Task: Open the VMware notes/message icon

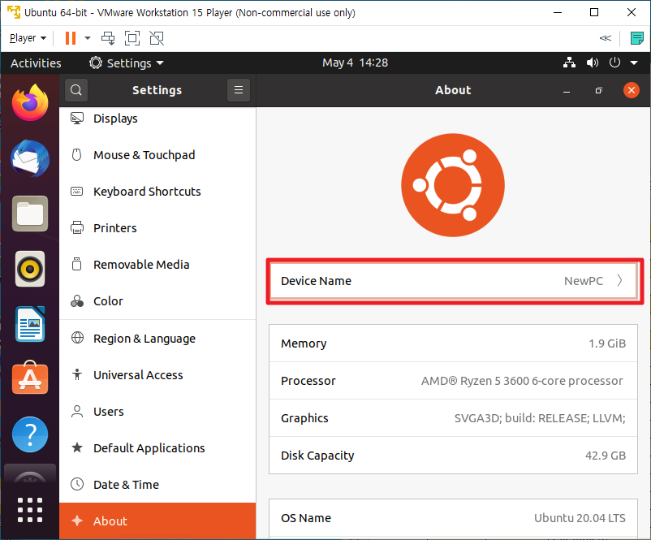Action: [636, 38]
